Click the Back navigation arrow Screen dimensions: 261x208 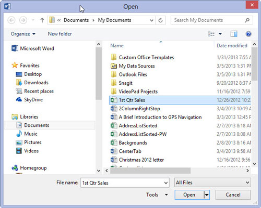click(x=11, y=20)
